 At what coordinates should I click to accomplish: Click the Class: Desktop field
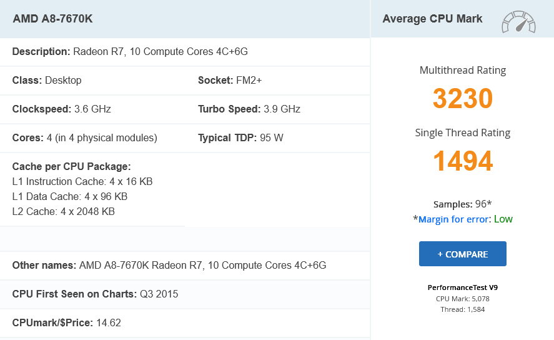[47, 81]
